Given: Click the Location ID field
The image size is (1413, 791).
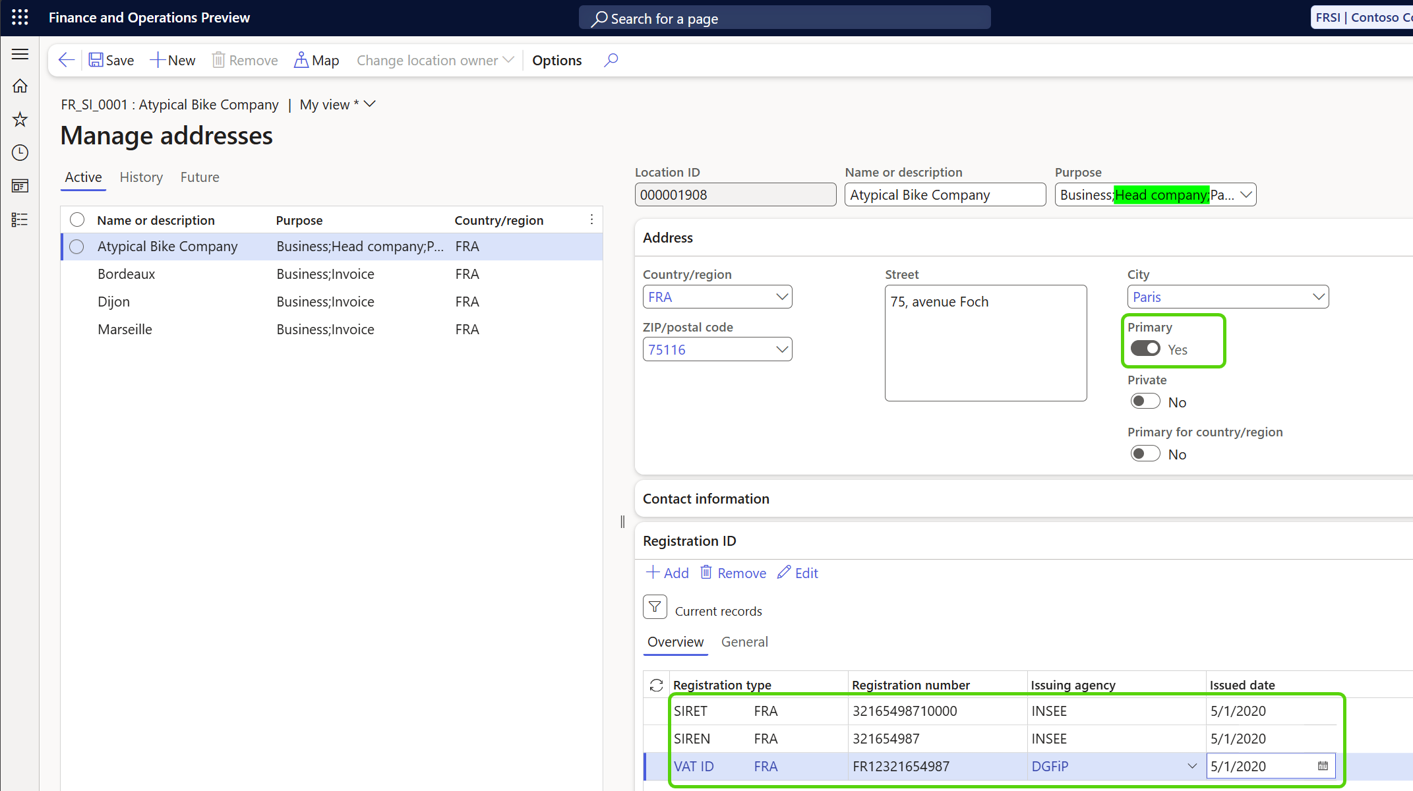Looking at the screenshot, I should [x=735, y=194].
